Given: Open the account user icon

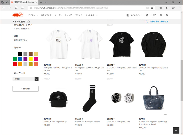Looking at the screenshot, I should (147, 15).
